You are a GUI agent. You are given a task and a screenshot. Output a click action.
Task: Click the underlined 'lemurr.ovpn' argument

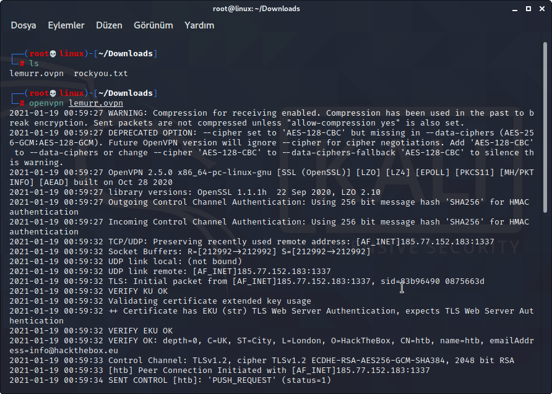pos(96,103)
